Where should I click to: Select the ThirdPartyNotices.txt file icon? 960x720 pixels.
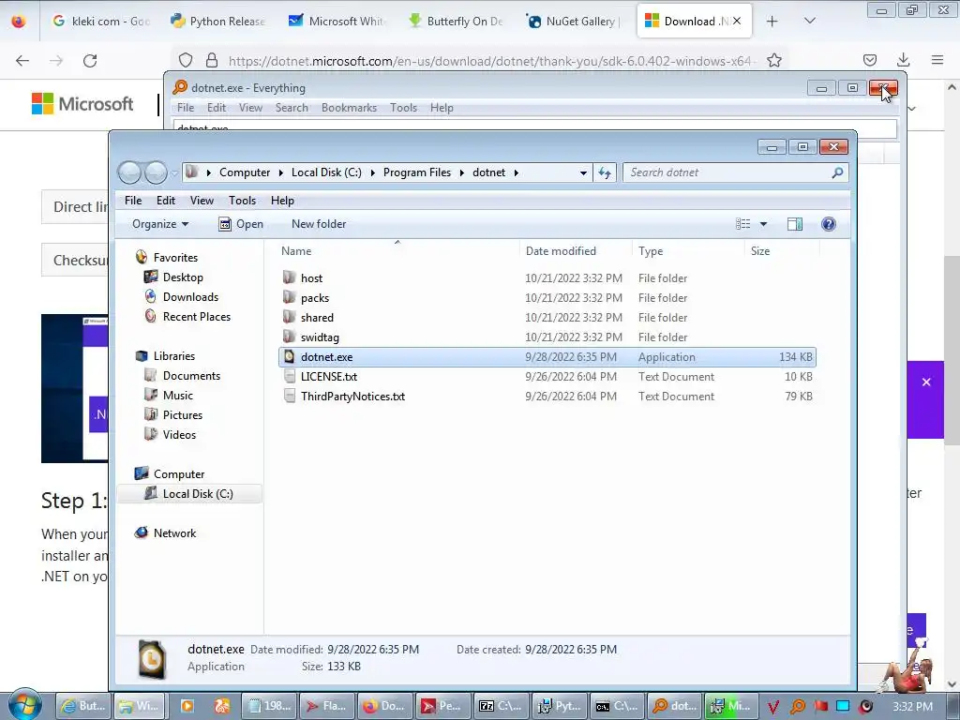point(289,396)
